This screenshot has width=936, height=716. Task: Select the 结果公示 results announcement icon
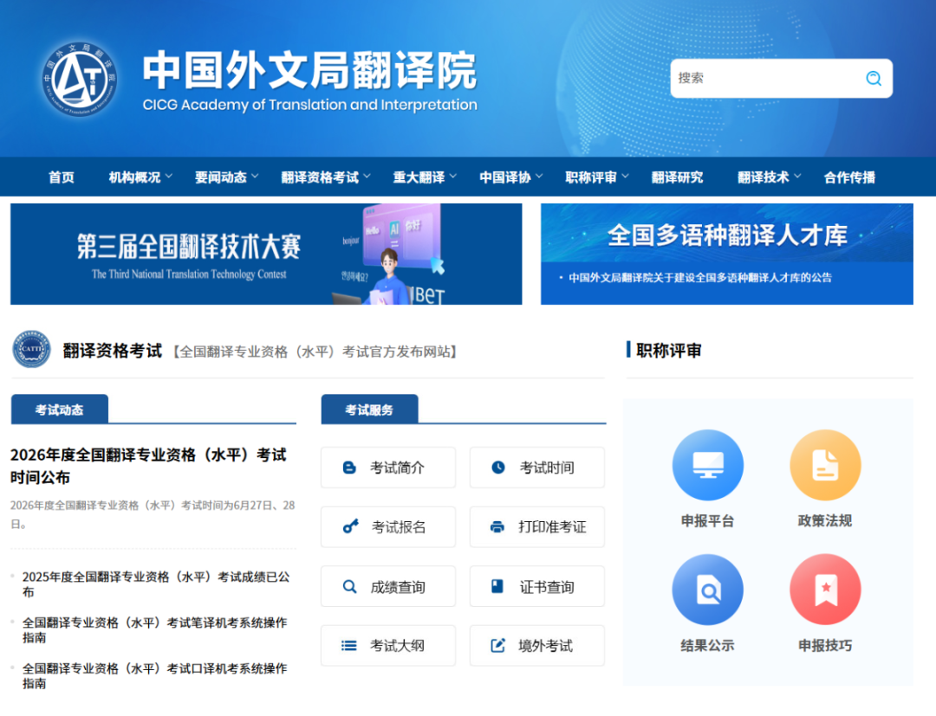pos(708,588)
